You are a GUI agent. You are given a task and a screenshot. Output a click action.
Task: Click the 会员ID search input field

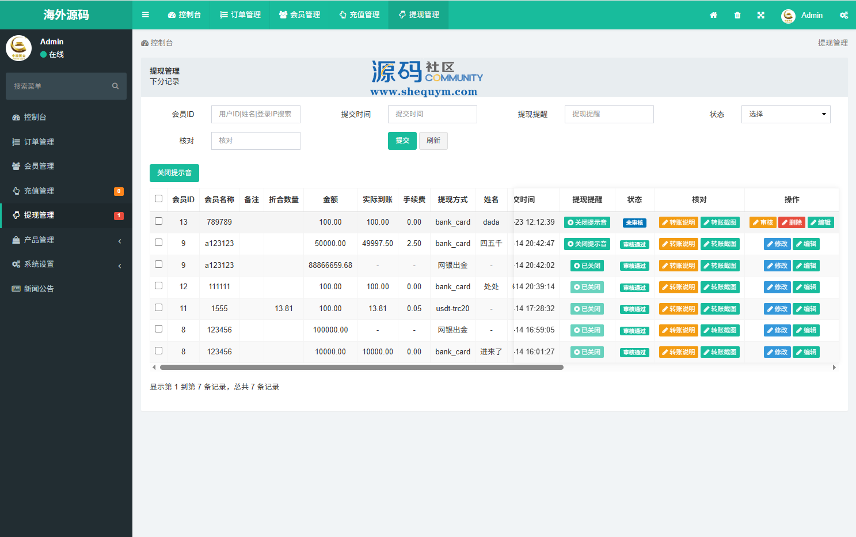click(256, 114)
